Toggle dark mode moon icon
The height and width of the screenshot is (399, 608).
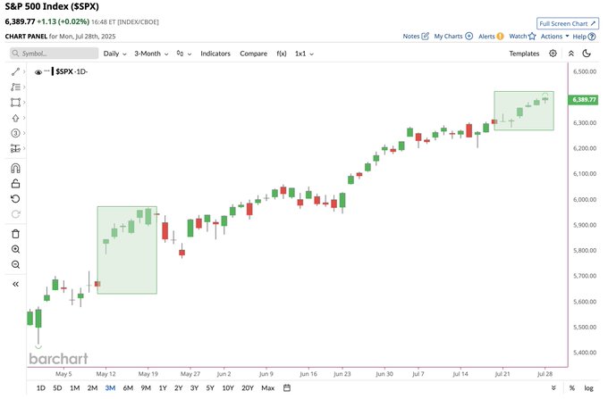pos(587,54)
